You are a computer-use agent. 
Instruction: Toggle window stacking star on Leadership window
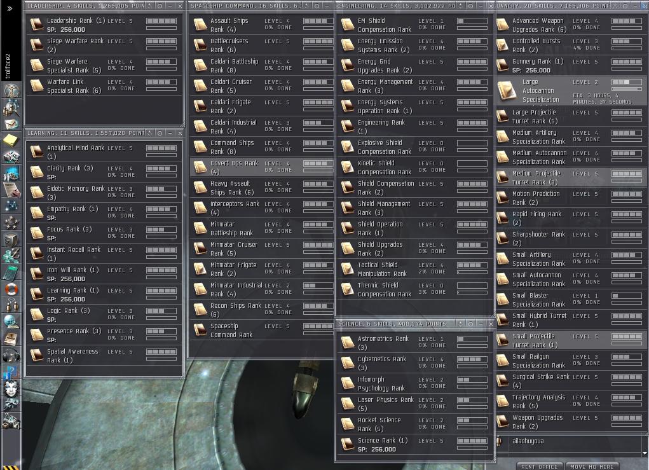[150, 6]
